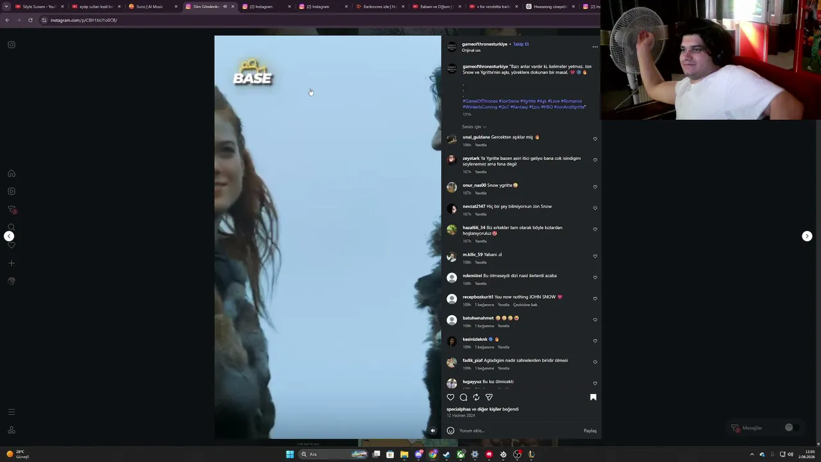Image resolution: width=821 pixels, height=462 pixels.
Task: Open Reels from the left sidebar
Action: (12, 191)
